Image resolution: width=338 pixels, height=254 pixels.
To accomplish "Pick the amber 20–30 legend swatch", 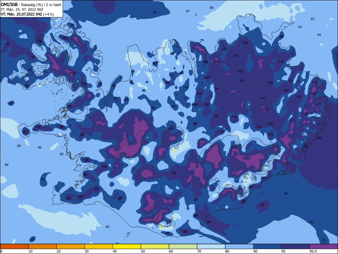I will click(x=71, y=247).
